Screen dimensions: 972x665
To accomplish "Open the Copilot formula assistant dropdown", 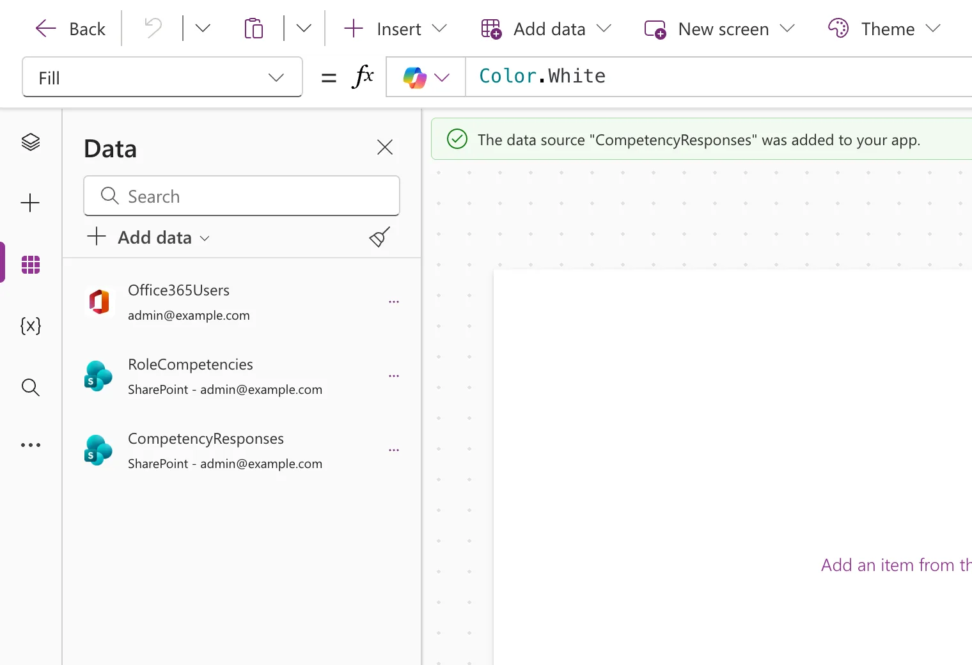I will (426, 77).
